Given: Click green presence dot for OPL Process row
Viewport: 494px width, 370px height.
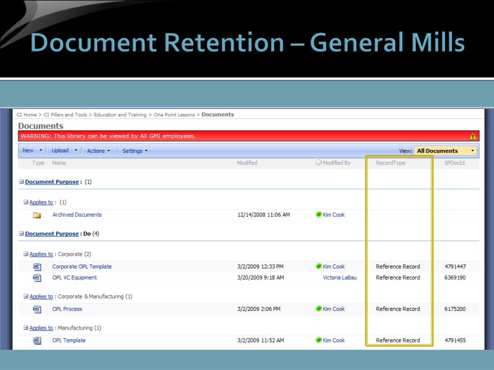Looking at the screenshot, I should pos(318,309).
